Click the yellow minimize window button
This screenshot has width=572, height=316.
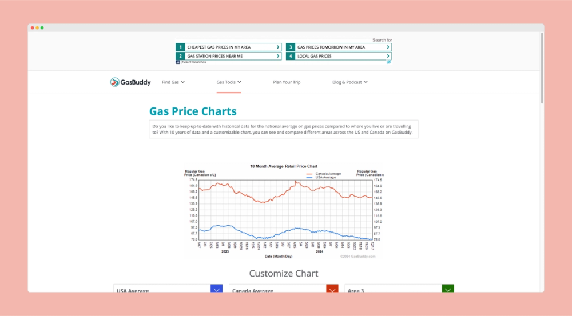(37, 27)
